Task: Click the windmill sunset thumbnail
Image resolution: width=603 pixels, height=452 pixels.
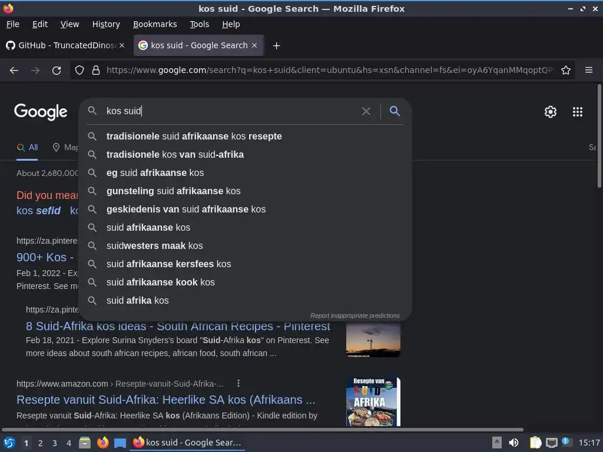Action: pyautogui.click(x=373, y=340)
